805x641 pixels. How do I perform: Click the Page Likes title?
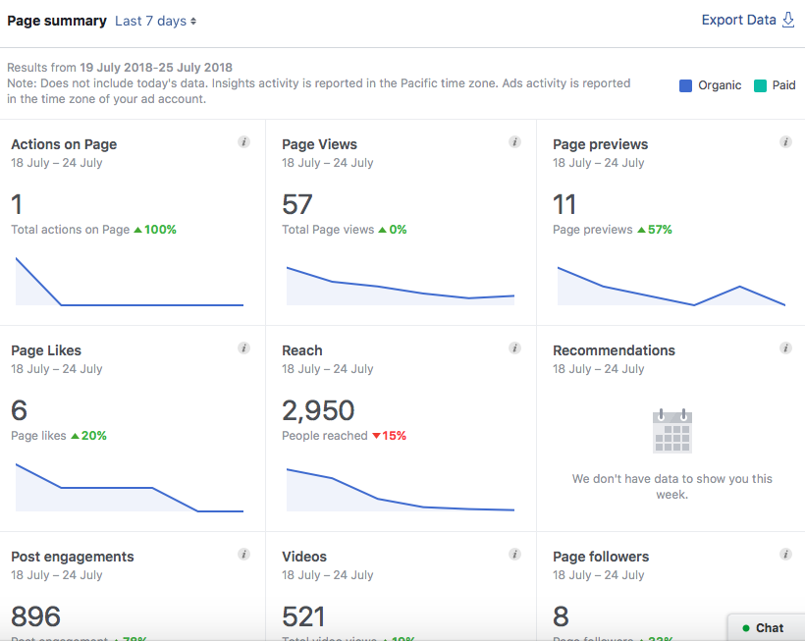[x=46, y=350]
